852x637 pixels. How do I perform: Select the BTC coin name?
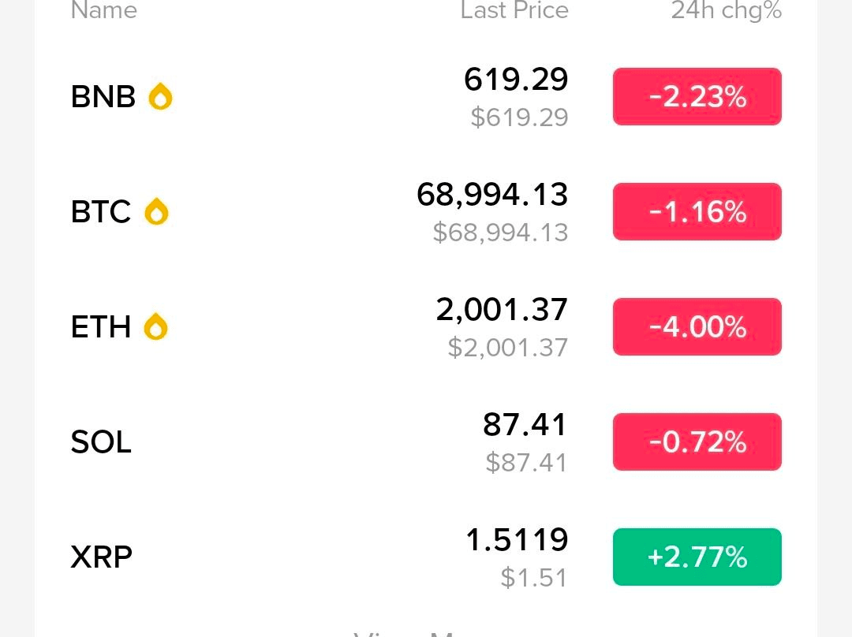tap(101, 212)
